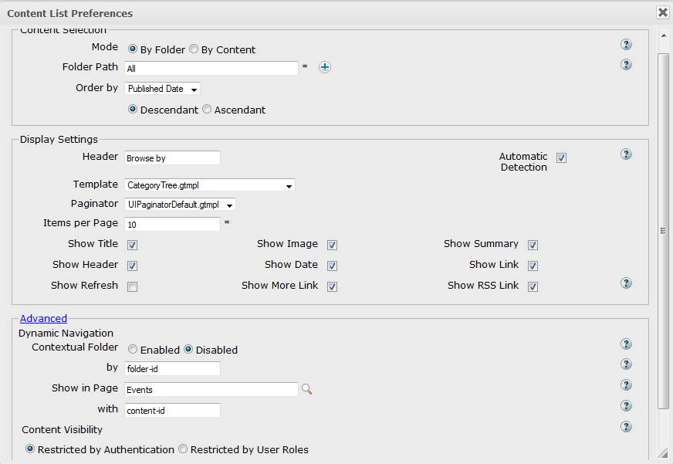This screenshot has height=464, width=673.
Task: Click the Items per Page input field
Action: pos(173,224)
